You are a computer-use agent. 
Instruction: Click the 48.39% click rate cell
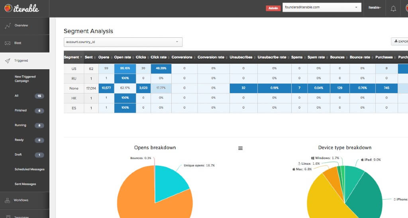pyautogui.click(x=161, y=68)
